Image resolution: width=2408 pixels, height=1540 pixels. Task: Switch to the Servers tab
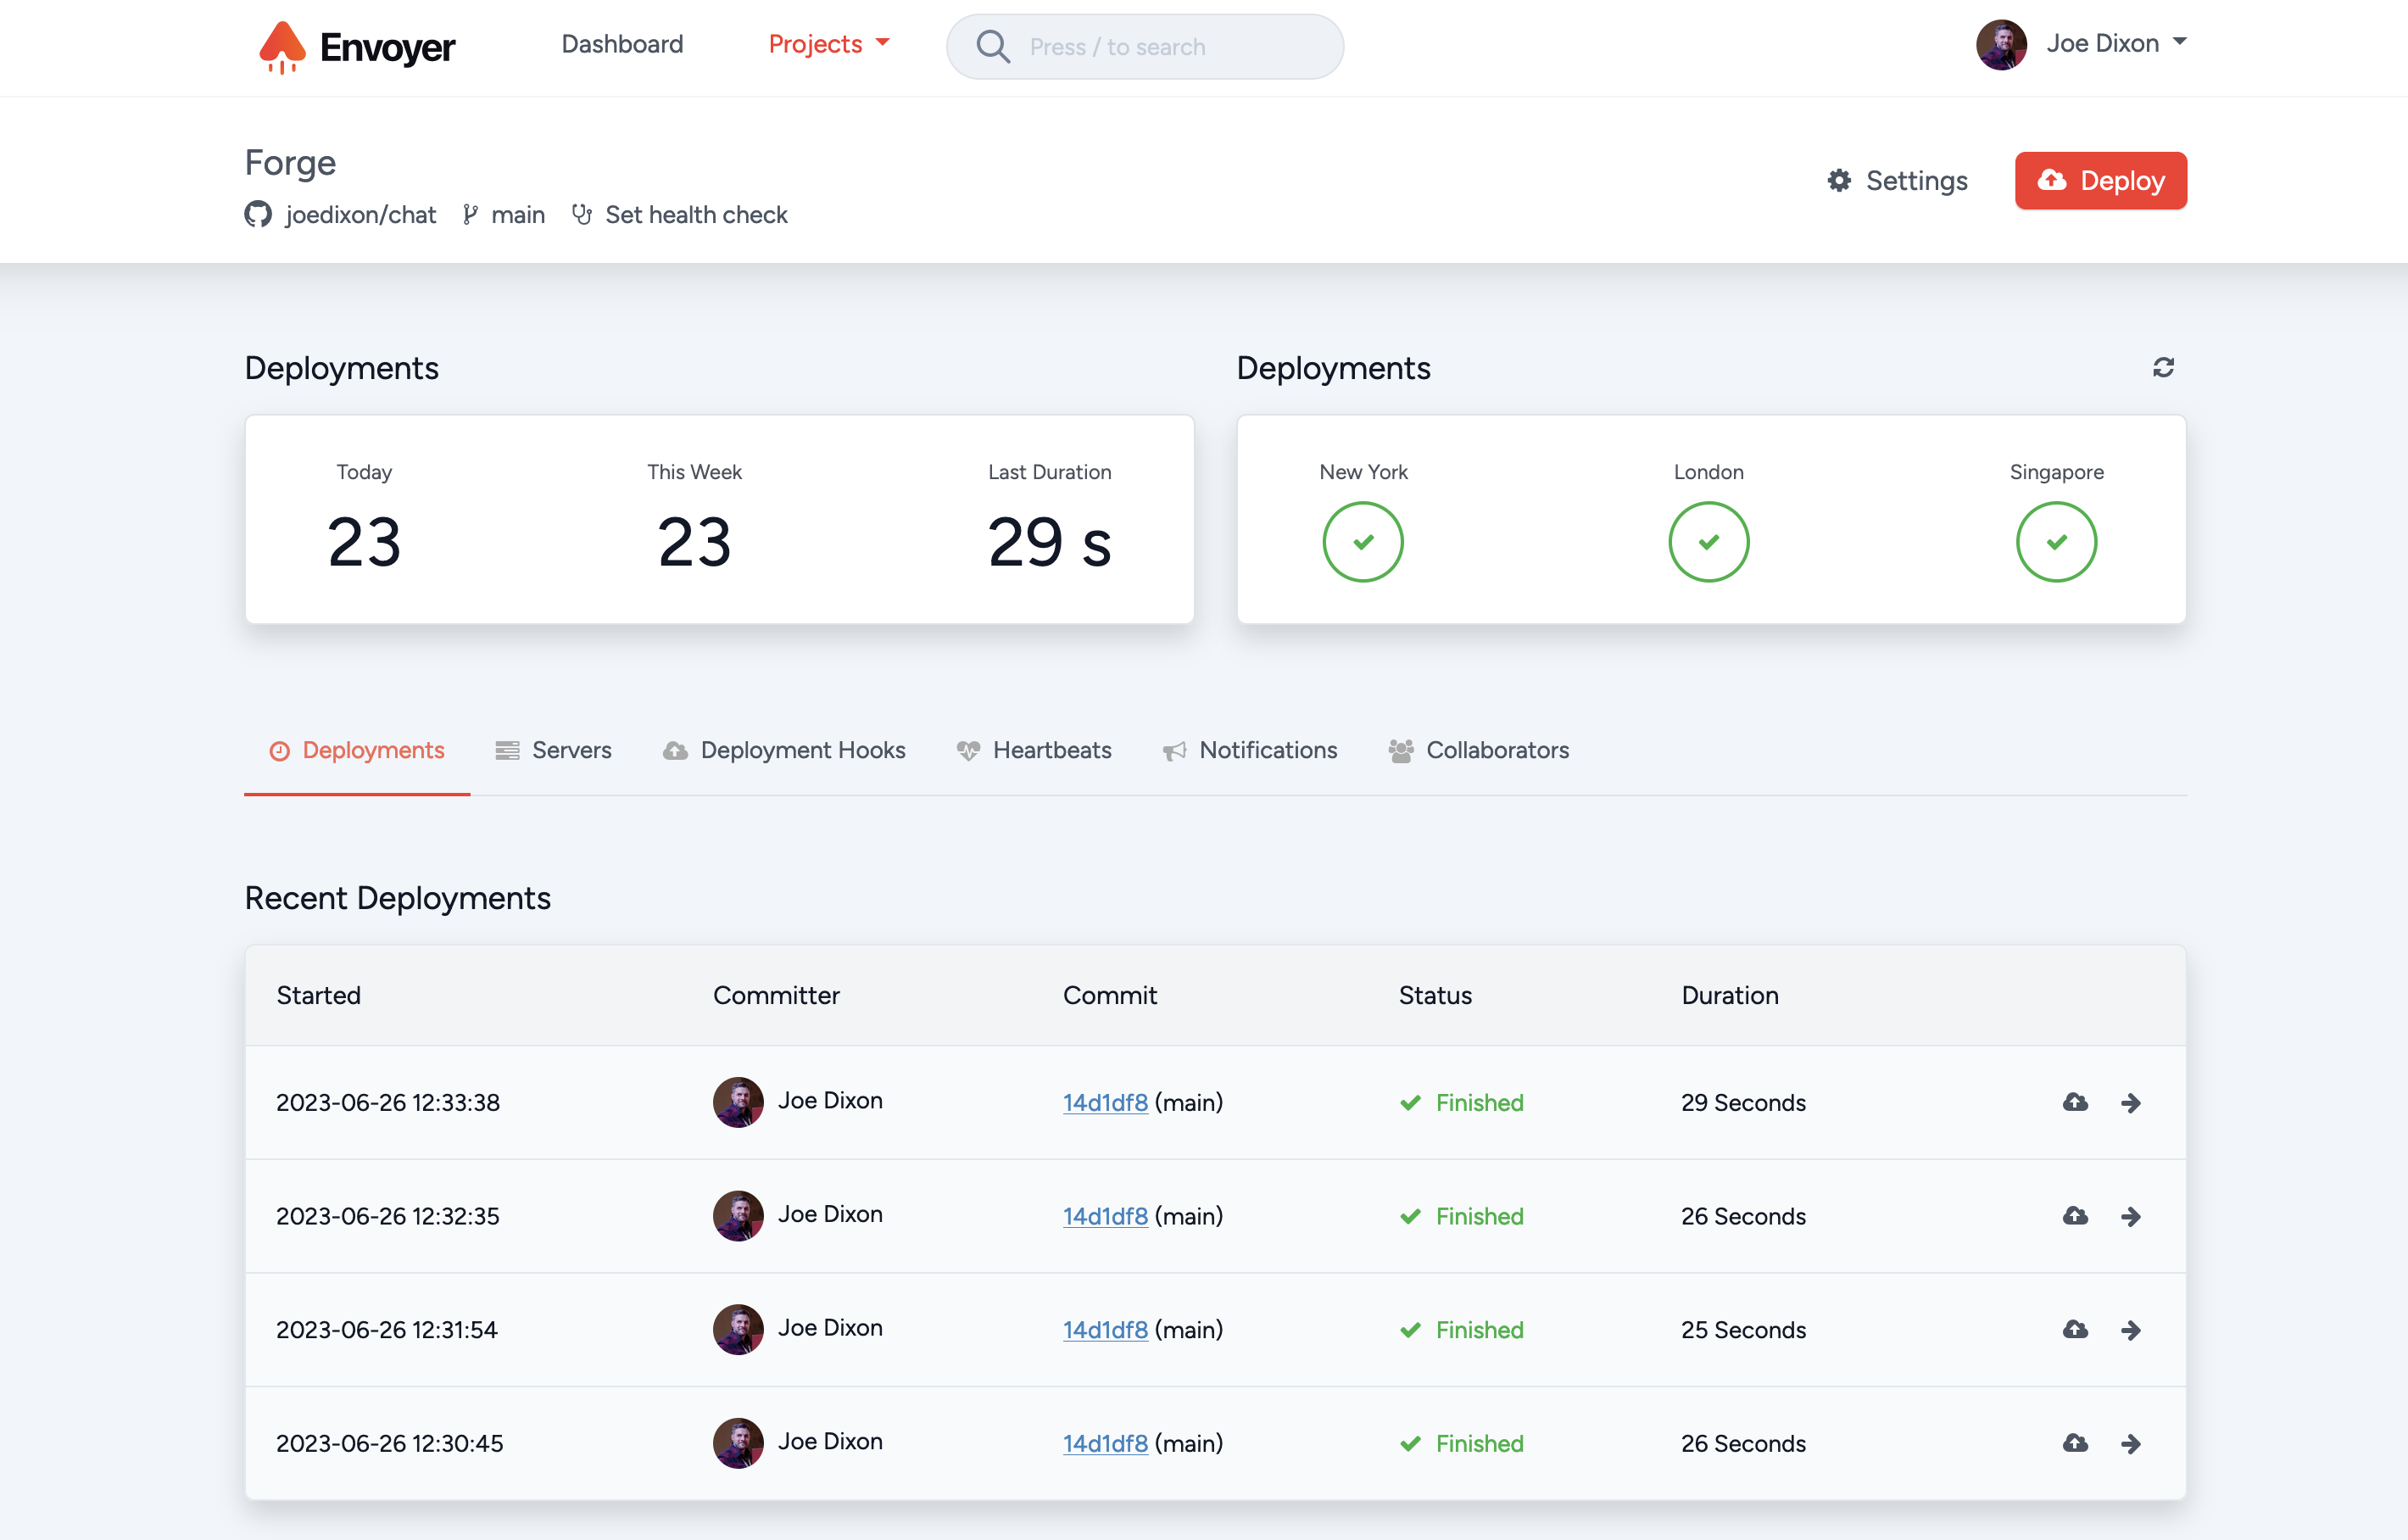click(x=553, y=750)
